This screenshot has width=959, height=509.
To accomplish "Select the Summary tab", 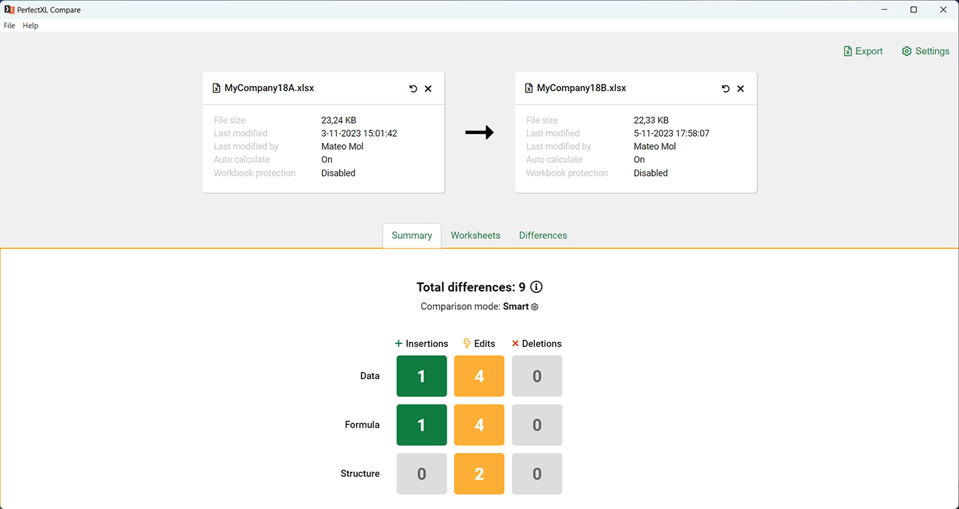I will 412,235.
